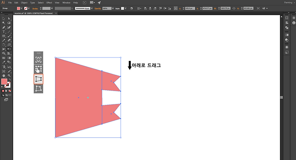Activate the Zoom tool magnifier
The image size is (296, 160).
click(9, 76)
